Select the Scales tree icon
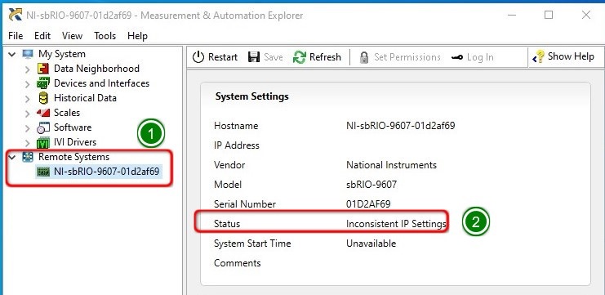605x295 pixels. [43, 113]
